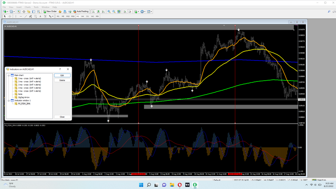Open Windows Start menu

[141, 185]
